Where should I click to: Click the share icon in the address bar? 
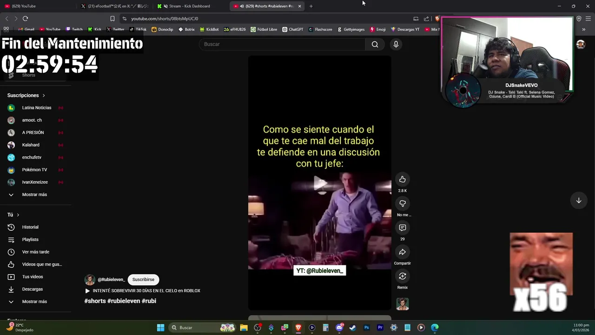point(426,19)
